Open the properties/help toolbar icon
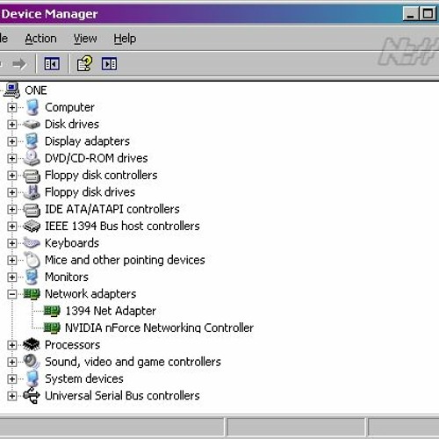This screenshot has width=439, height=439. coord(84,63)
